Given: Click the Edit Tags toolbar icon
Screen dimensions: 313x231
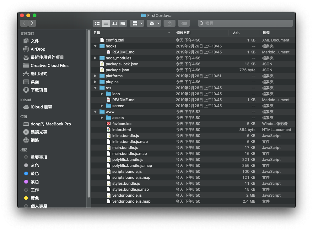Looking at the screenshot, I should point(184,23).
